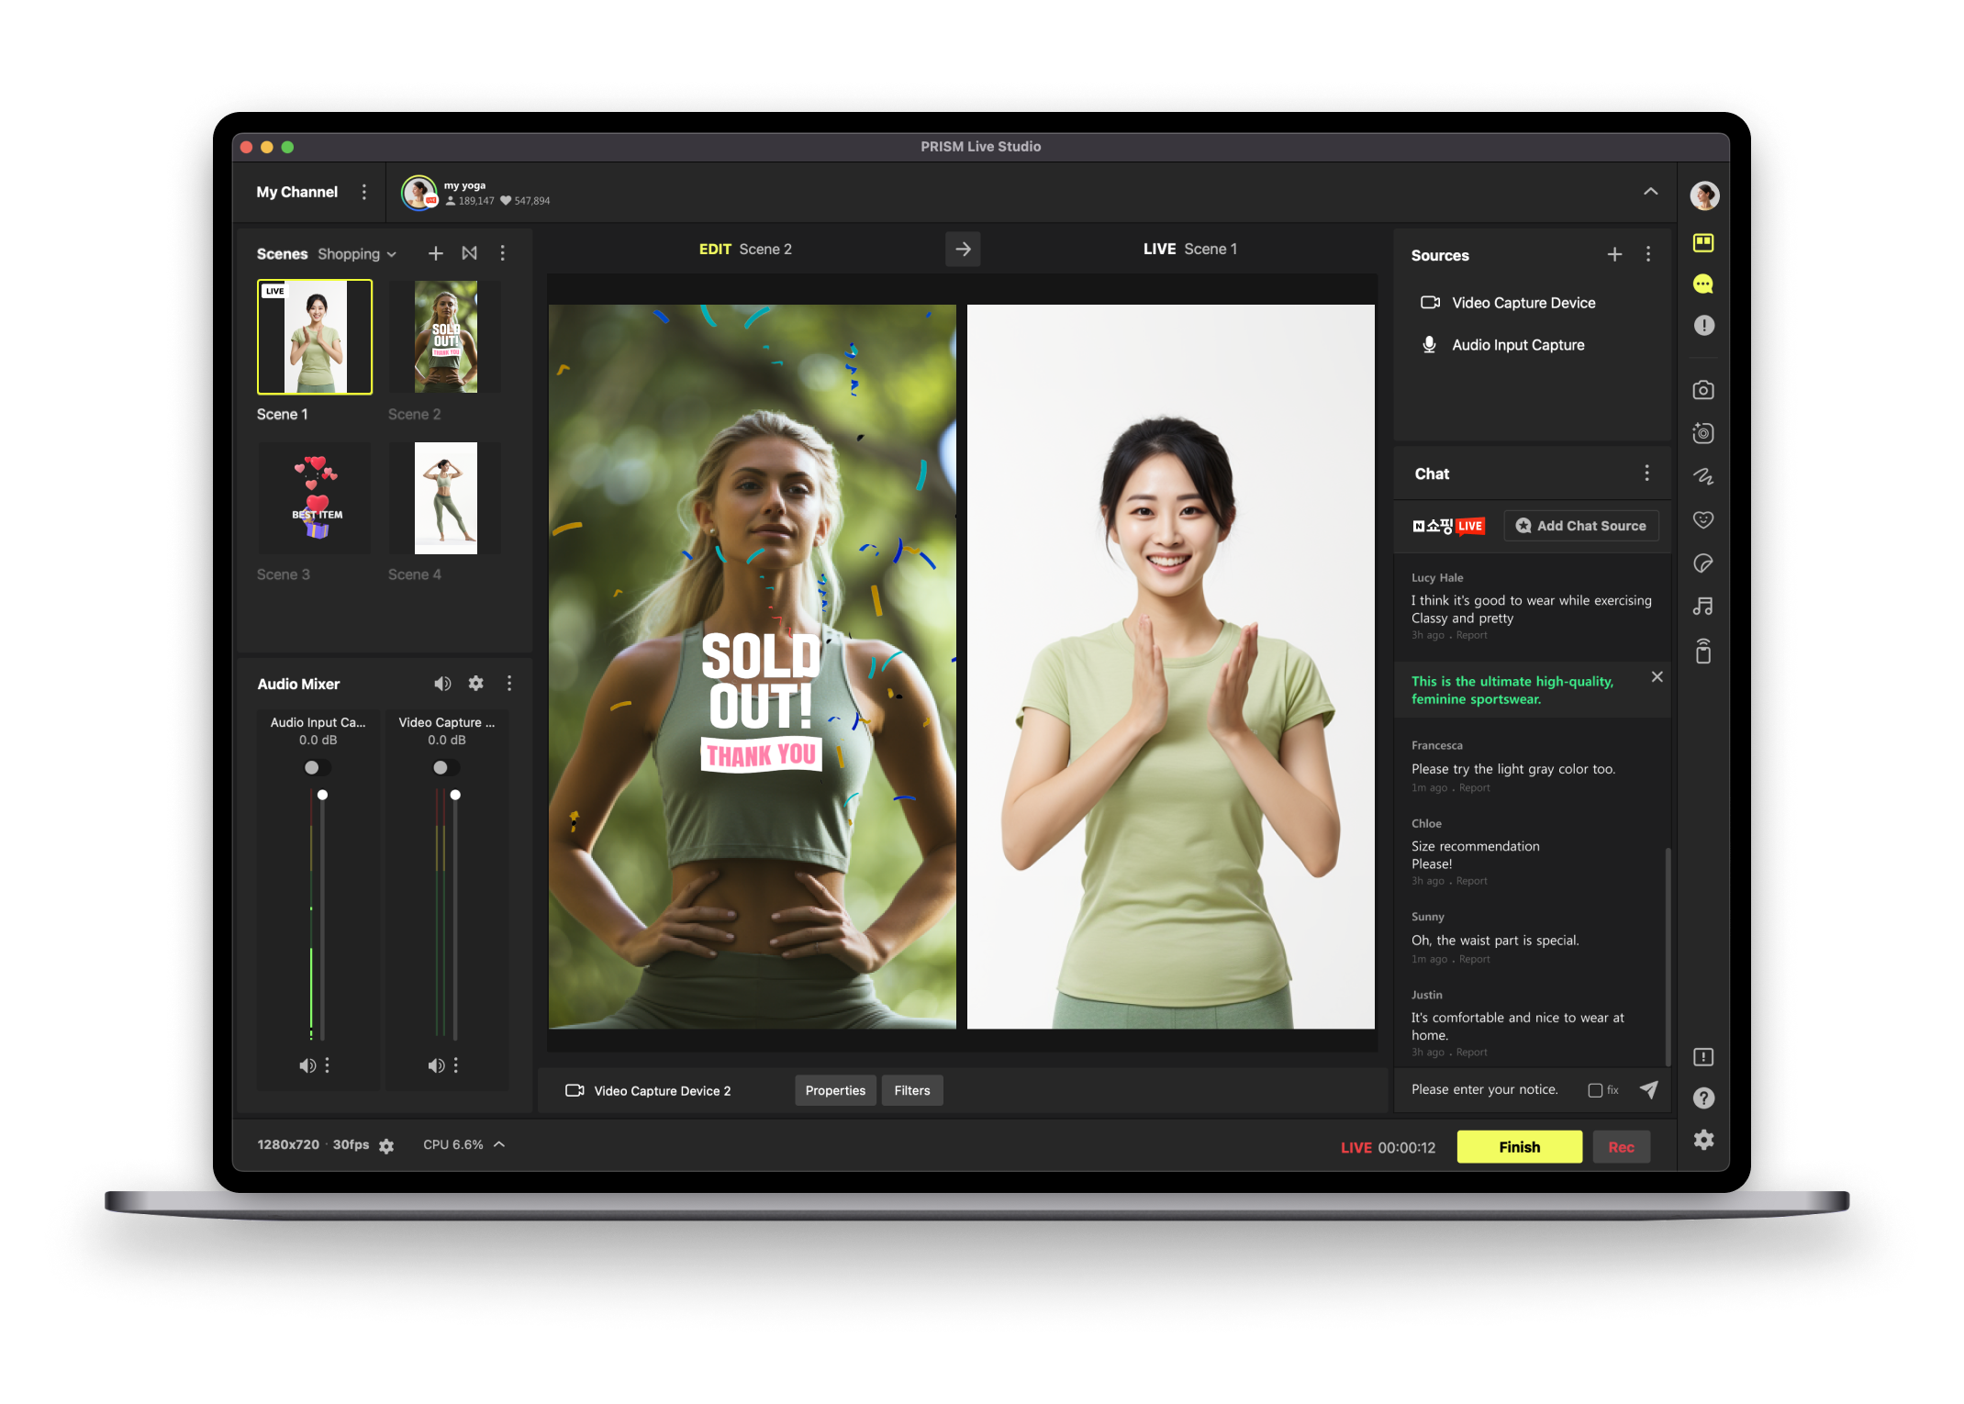This screenshot has height=1404, width=1964.
Task: Toggle the Audio Input Capture mixer switch
Action: 317,767
